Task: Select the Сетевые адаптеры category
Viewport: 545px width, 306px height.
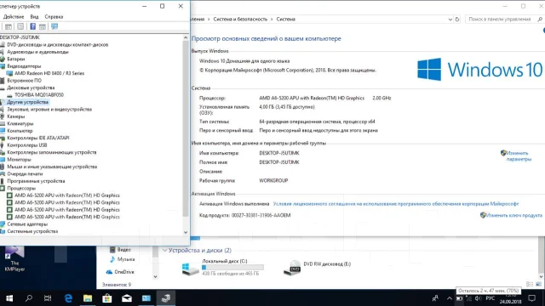Action: 27,224
